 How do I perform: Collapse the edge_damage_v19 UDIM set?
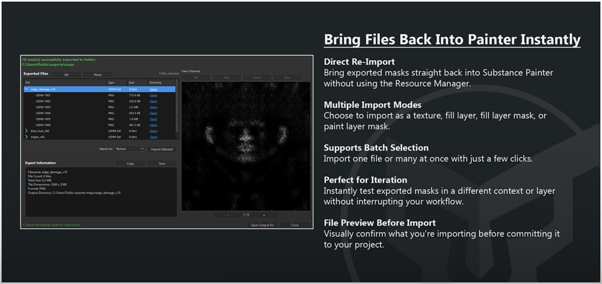click(26, 89)
